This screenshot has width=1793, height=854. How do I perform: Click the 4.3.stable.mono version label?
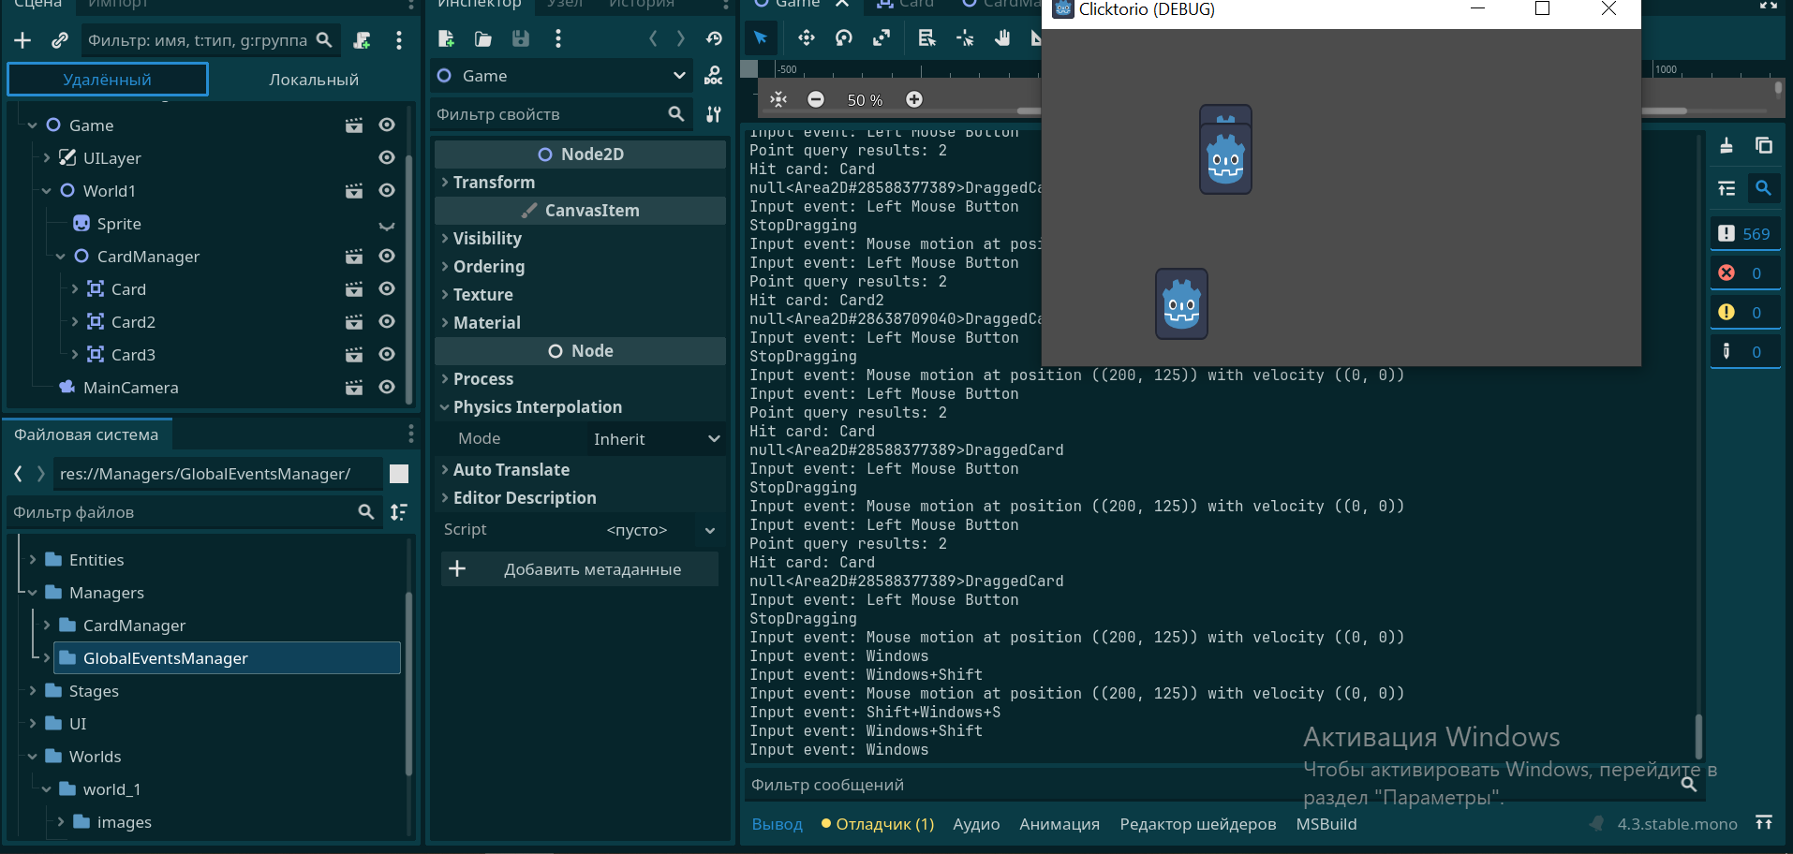pyautogui.click(x=1677, y=824)
